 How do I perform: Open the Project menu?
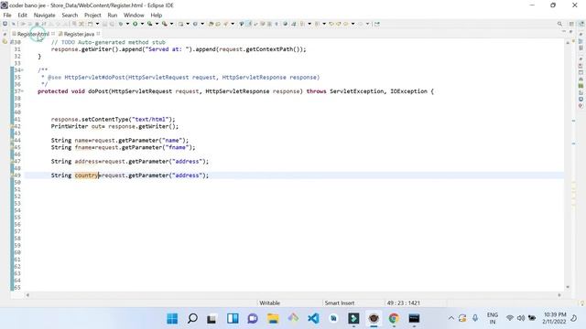[92, 15]
